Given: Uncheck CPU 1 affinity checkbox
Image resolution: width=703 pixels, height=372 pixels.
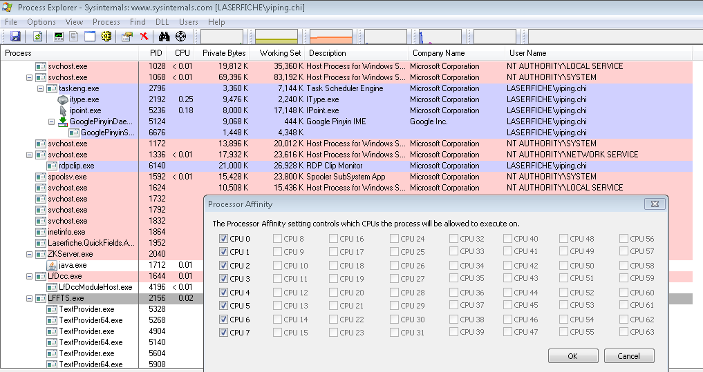Looking at the screenshot, I should (x=224, y=252).
